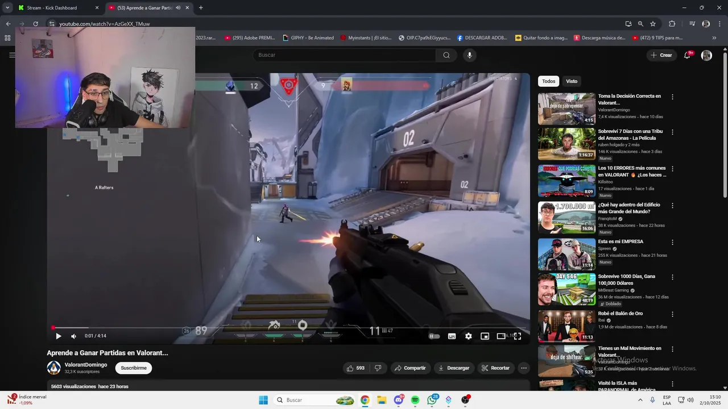
Task: Click the Suscribirme button
Action: tap(134, 368)
